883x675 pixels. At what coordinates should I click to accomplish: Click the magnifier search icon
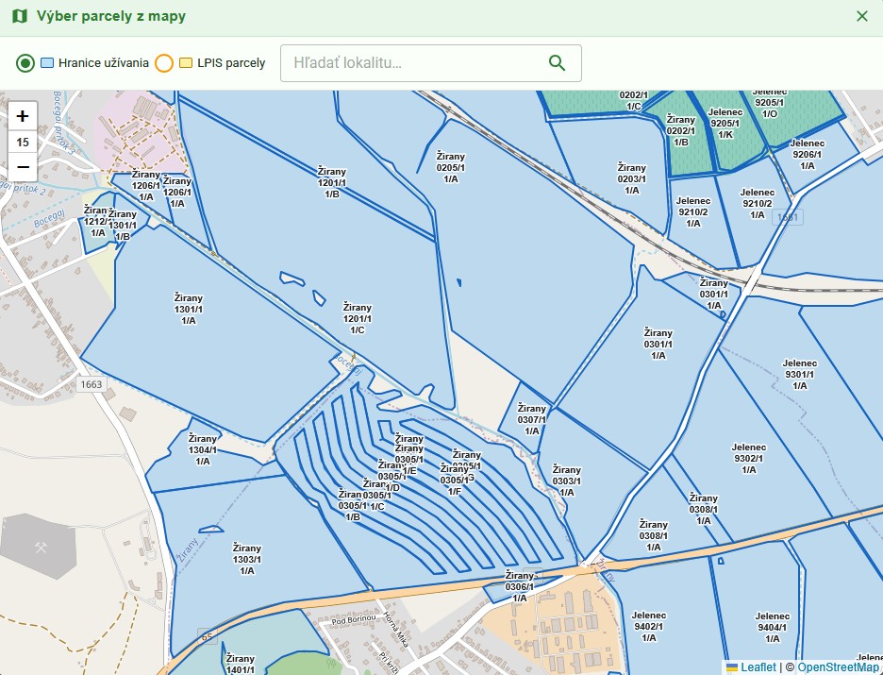(557, 63)
